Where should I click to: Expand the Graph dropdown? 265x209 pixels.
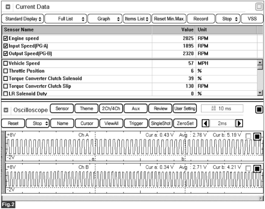(105, 19)
